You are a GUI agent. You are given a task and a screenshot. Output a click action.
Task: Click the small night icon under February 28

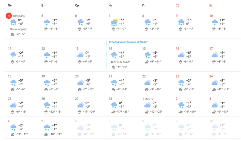click(x=113, y=112)
